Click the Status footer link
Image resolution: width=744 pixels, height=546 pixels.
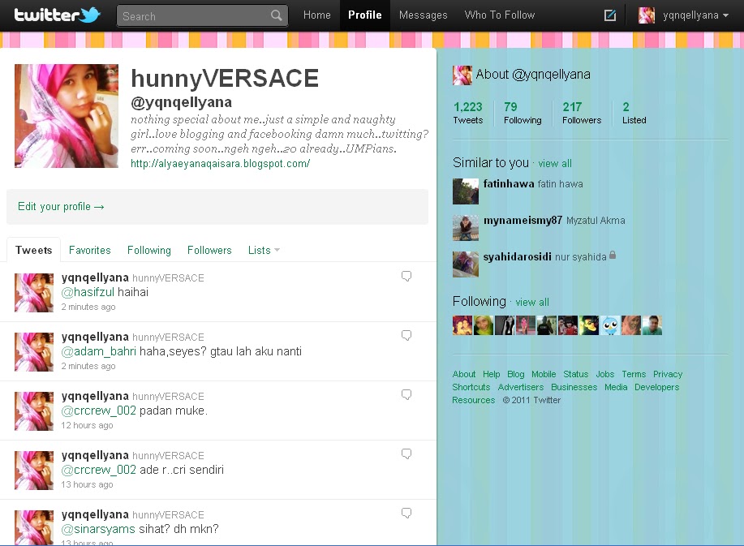click(575, 374)
